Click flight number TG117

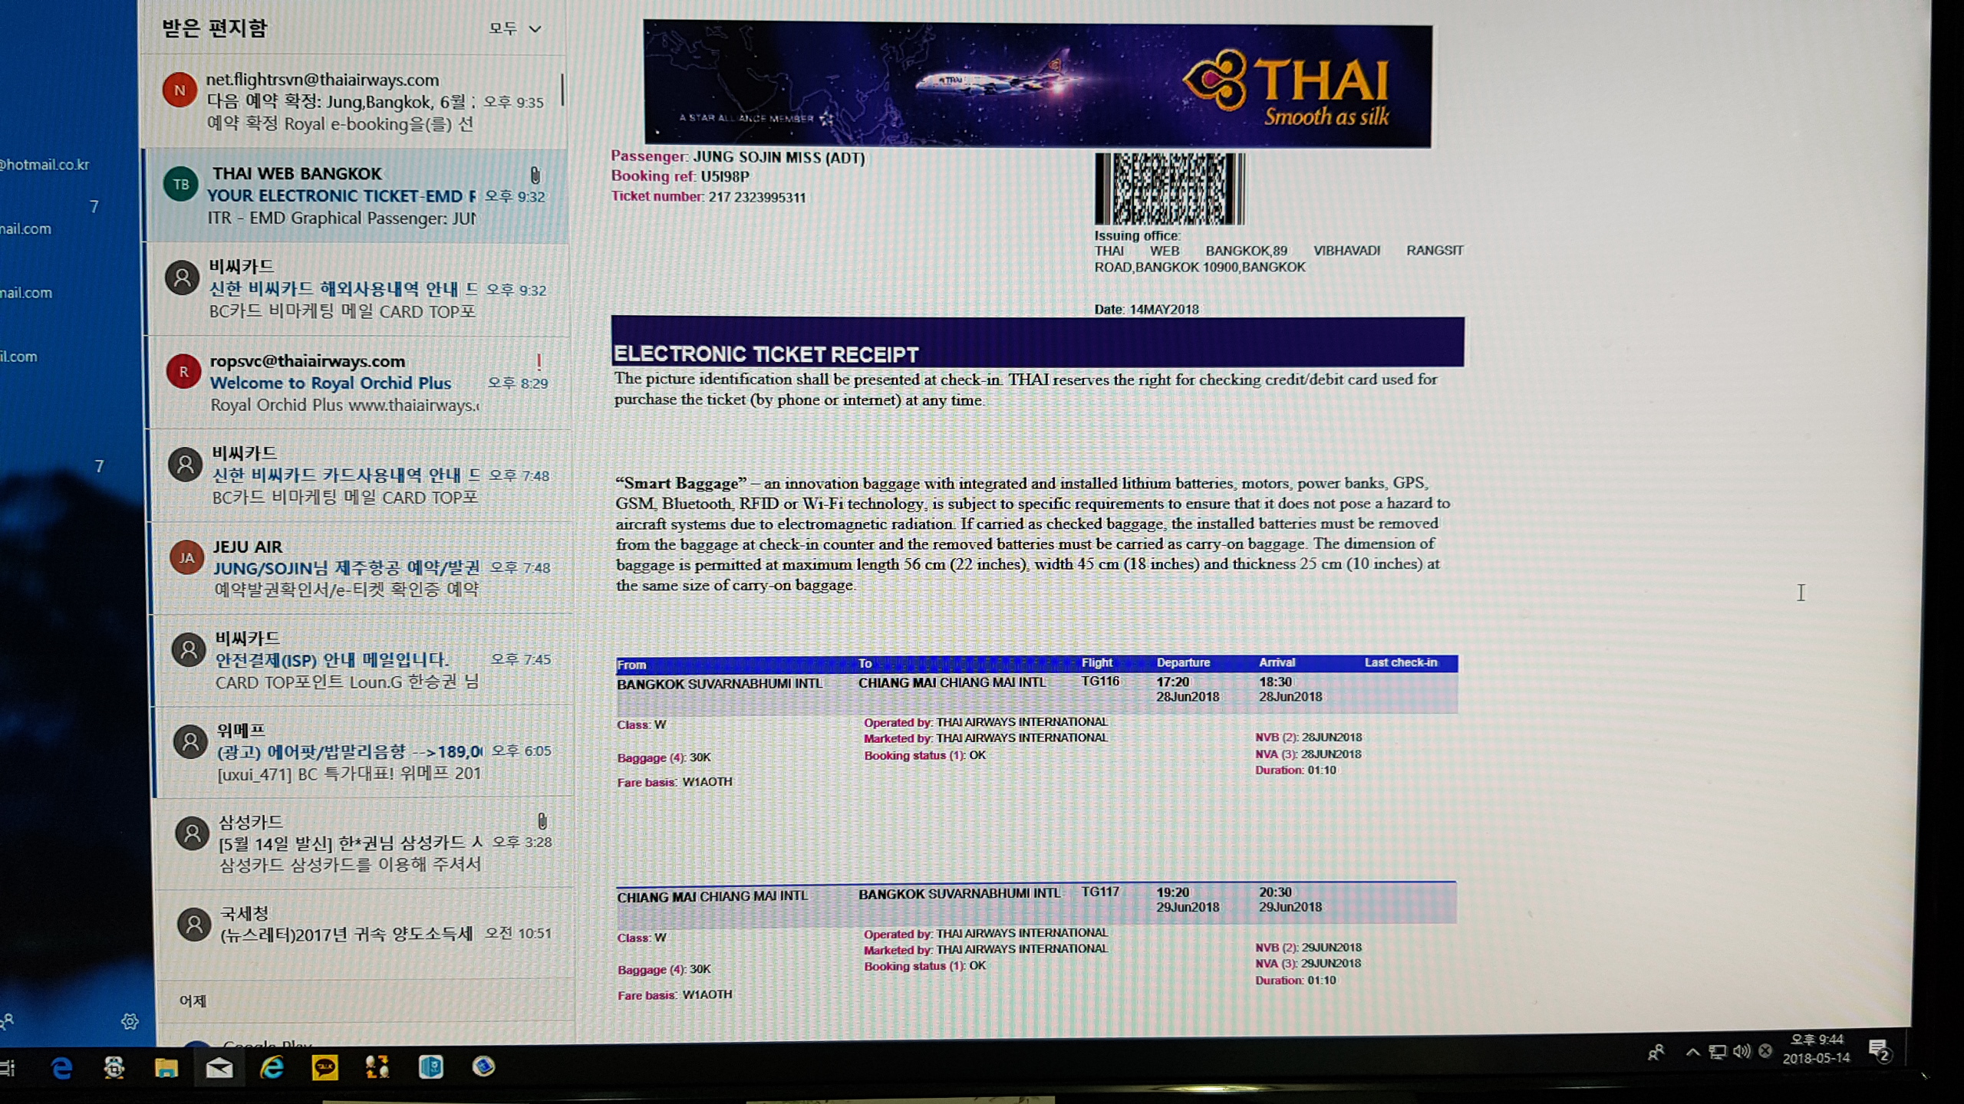tap(1100, 892)
